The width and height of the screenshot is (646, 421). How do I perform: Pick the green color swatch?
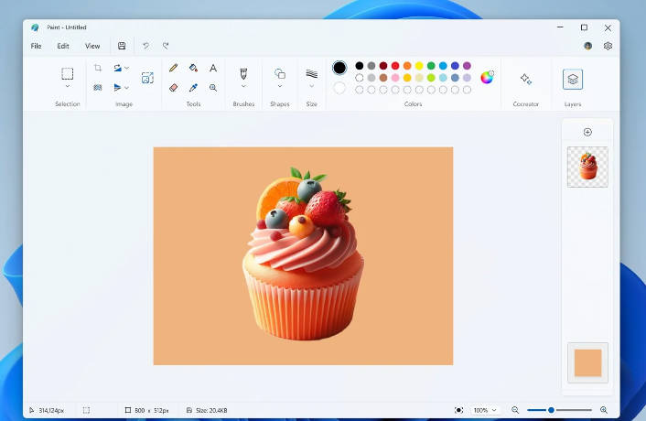coord(431,66)
